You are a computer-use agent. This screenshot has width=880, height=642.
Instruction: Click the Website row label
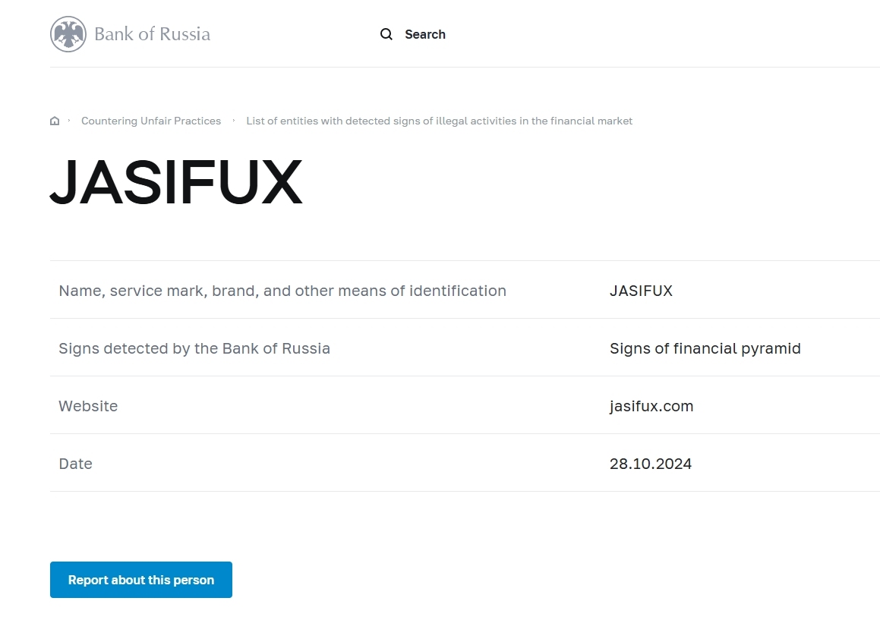[88, 407]
